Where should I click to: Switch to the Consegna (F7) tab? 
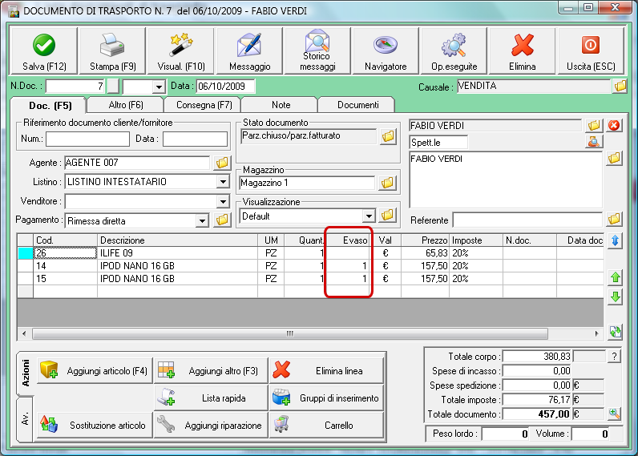coord(202,105)
